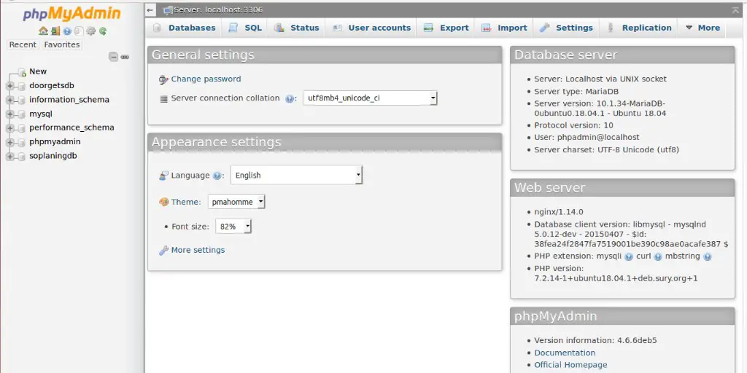Click the wrench icon beside More settings
Screen dimensions: 747x373
163,251
